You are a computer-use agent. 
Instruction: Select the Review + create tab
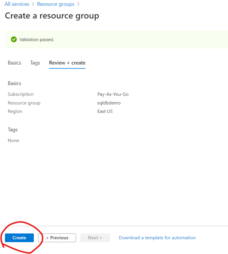67,63
